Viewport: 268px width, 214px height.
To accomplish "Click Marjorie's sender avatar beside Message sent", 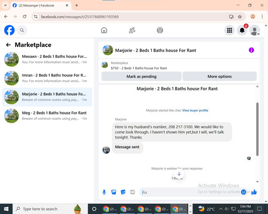I will click(106, 150).
